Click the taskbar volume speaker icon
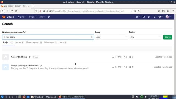Image resolution: width=176 pixels, height=99 pixels. pos(137,97)
